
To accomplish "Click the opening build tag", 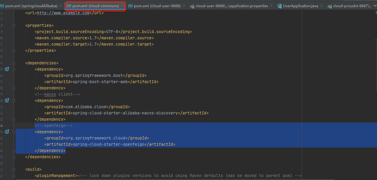I will point(33,169).
